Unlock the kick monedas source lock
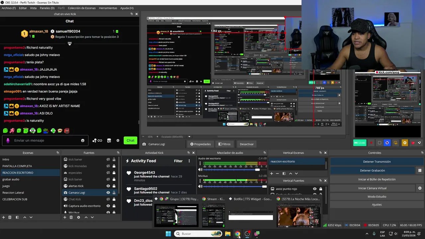Viewport: 425px width, 239px height. [114, 166]
